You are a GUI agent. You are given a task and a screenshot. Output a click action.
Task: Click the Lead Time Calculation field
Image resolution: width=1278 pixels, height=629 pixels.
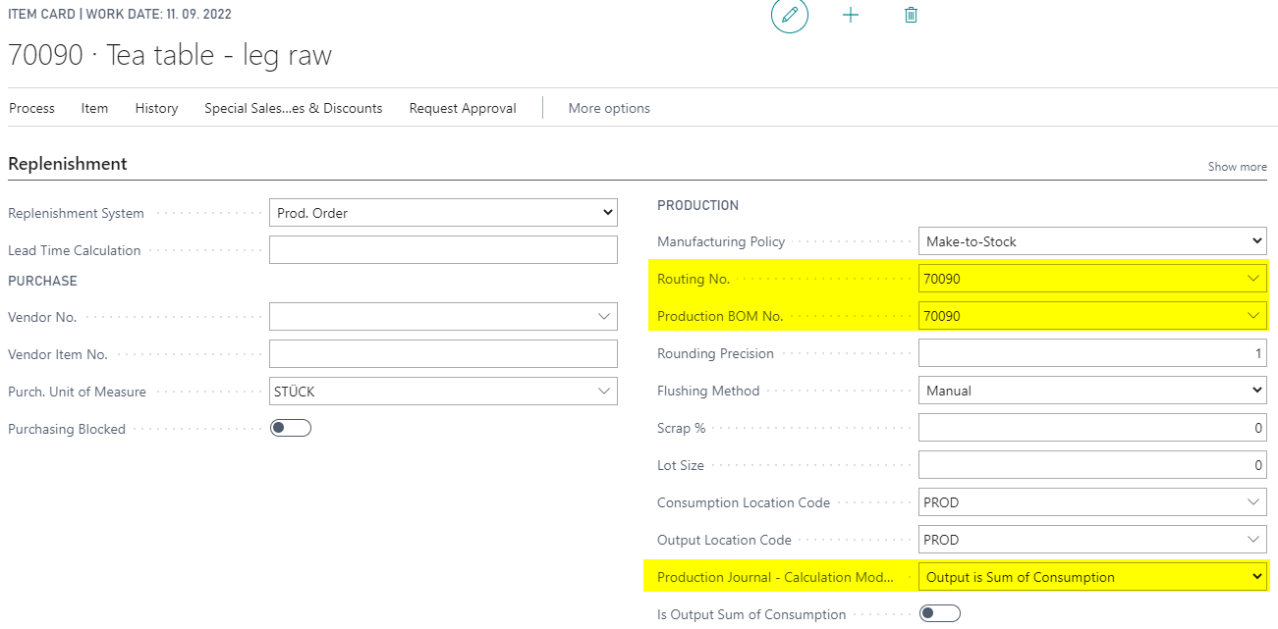(x=443, y=250)
